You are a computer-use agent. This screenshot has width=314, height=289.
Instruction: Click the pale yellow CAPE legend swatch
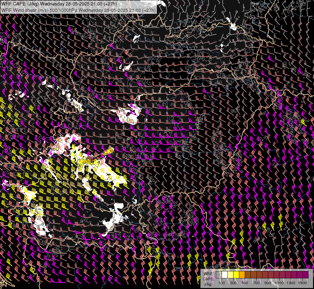point(231,275)
